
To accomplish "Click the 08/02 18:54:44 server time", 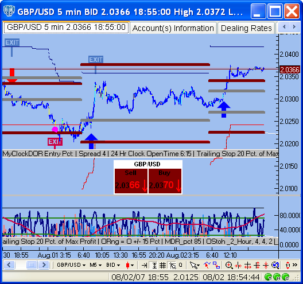I will click(231, 277).
